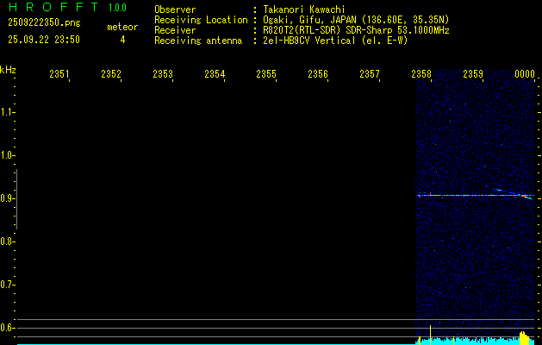
Task: Click the 2353 time axis label
Action: click(x=163, y=74)
